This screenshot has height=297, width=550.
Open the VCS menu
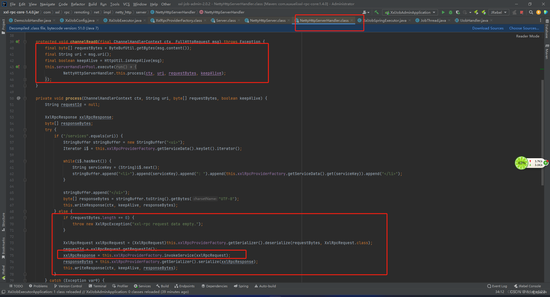[126, 4]
